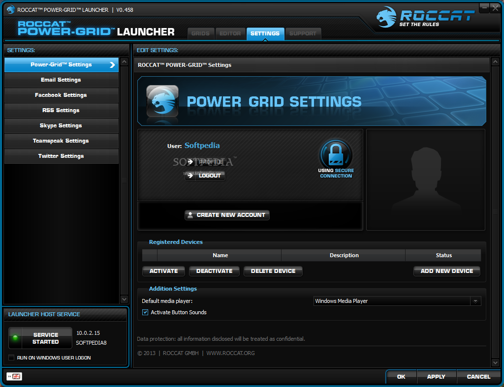This screenshot has width=504, height=387.
Task: Click the Description column header
Action: pyautogui.click(x=344, y=255)
